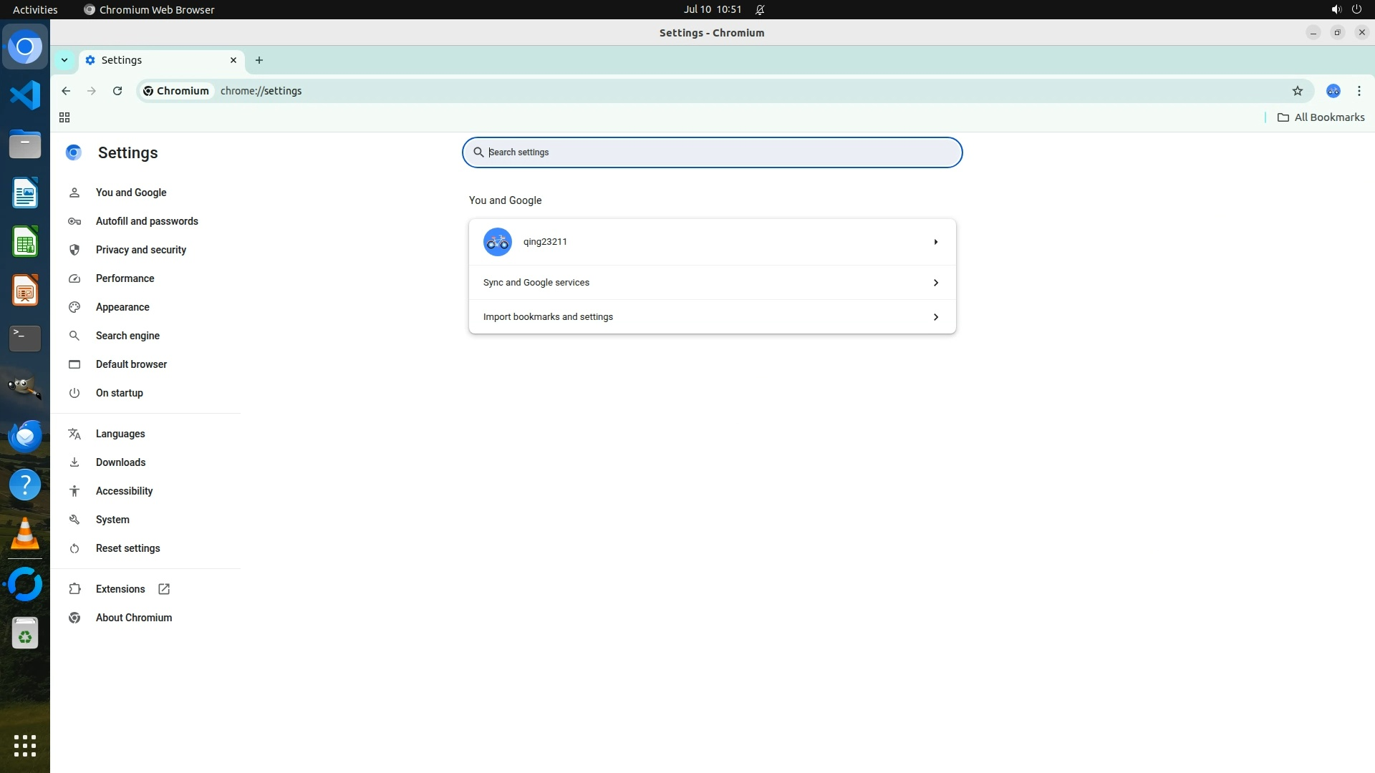Expand the qing23211 account row
Viewport: 1375px width, 773px height.
pos(935,242)
